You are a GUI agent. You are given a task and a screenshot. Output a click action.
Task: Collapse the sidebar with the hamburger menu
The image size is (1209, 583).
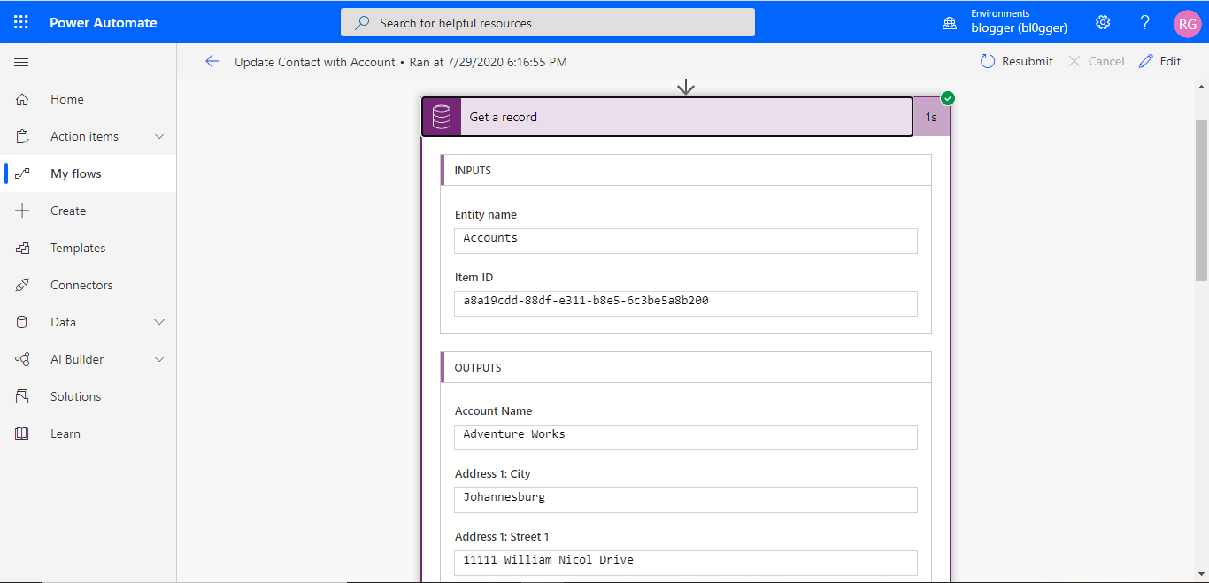21,62
